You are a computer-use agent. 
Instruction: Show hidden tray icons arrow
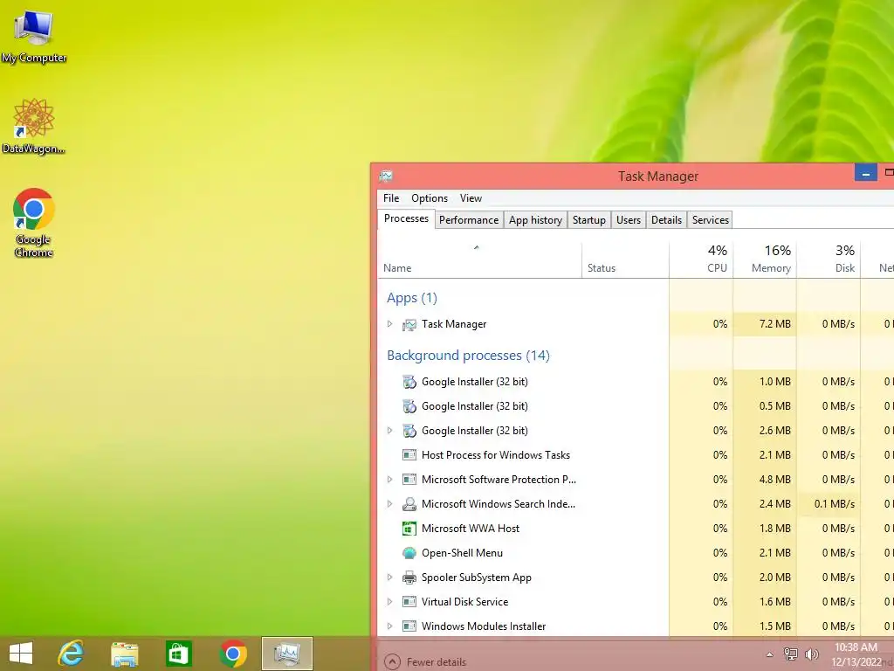[769, 654]
